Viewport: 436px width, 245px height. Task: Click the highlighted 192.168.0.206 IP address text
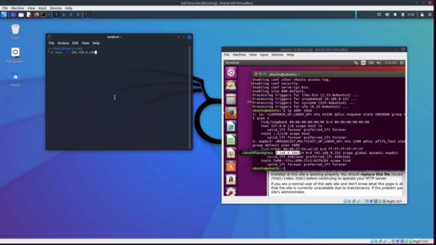coord(287,153)
